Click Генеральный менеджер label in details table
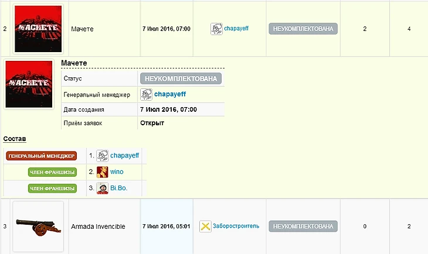The width and height of the screenshot is (428, 254). [x=97, y=95]
